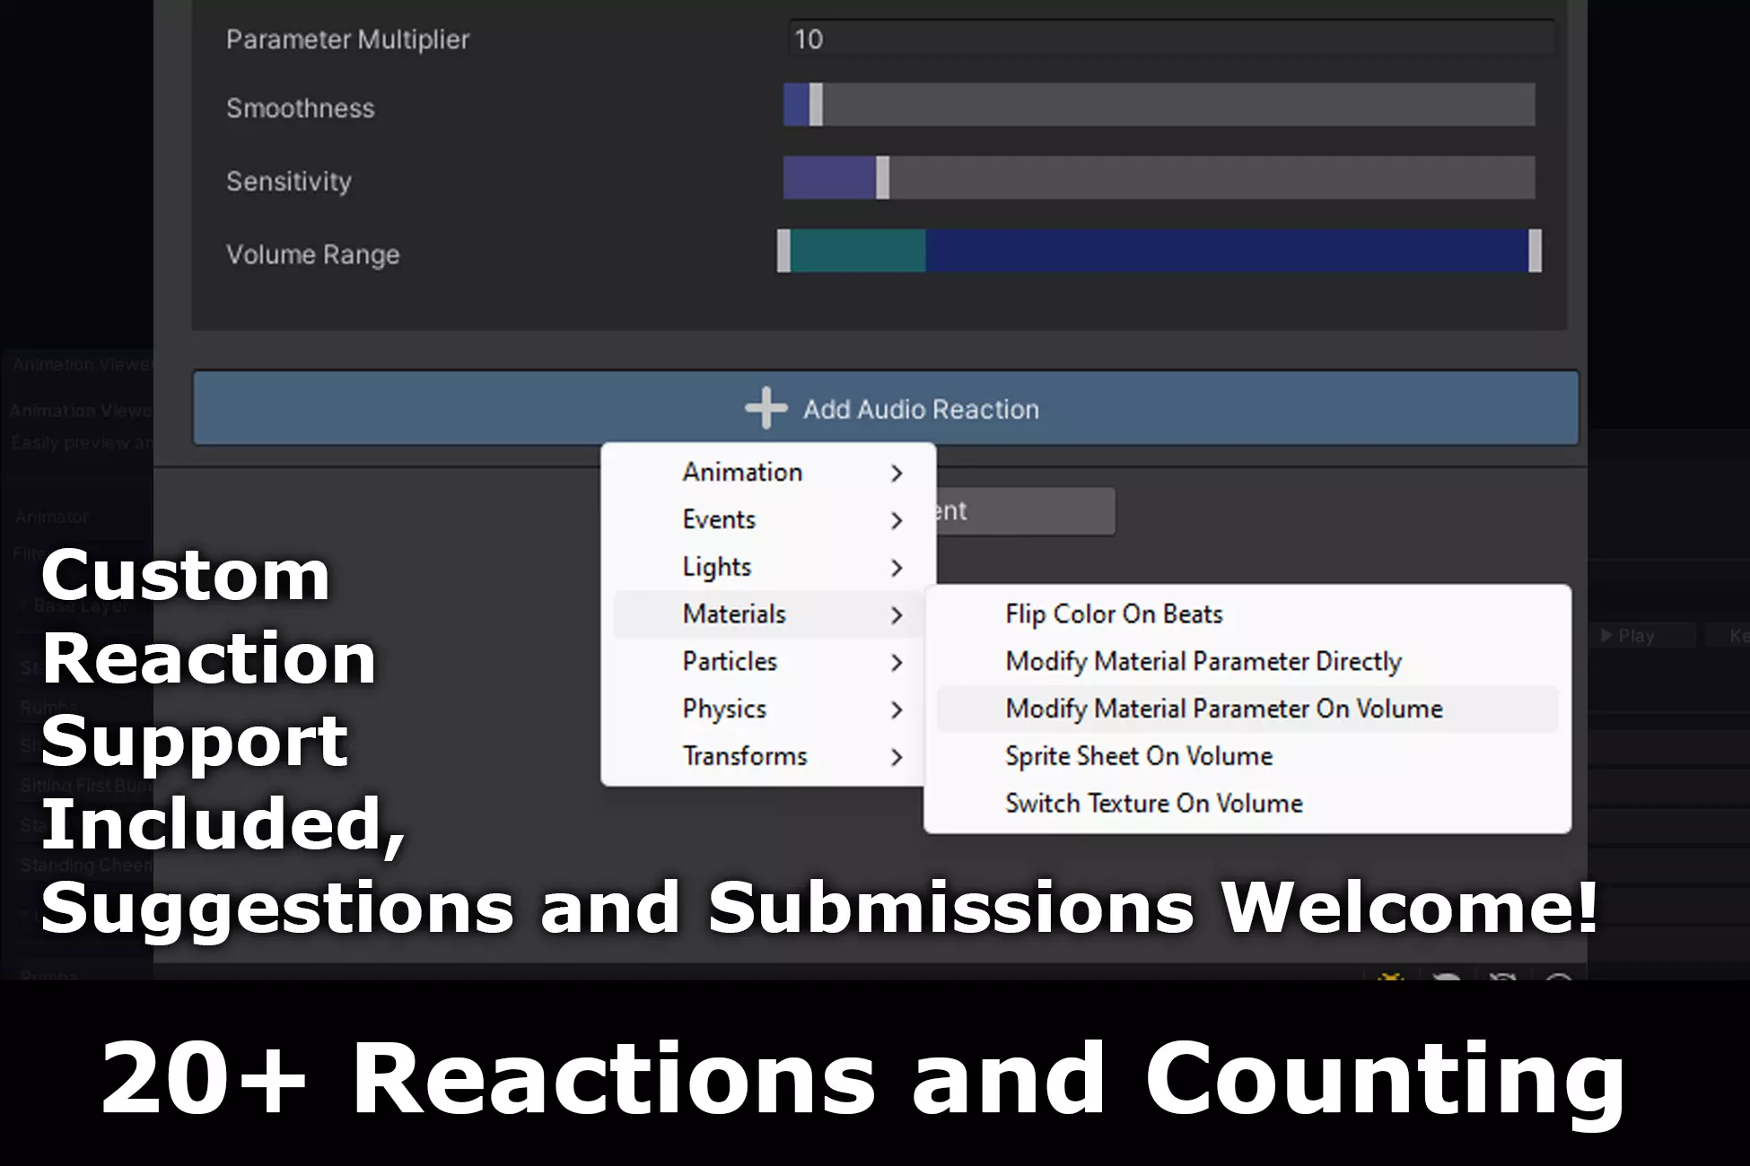
Task: Pick Sprite Sheet On Volume reaction
Action: [x=1138, y=756]
